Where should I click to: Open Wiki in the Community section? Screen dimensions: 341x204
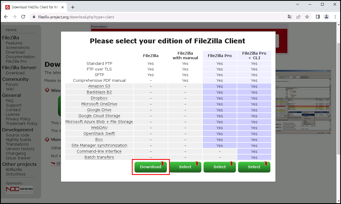pos(10,89)
